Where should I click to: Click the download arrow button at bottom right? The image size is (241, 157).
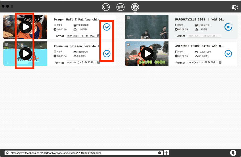(233, 153)
